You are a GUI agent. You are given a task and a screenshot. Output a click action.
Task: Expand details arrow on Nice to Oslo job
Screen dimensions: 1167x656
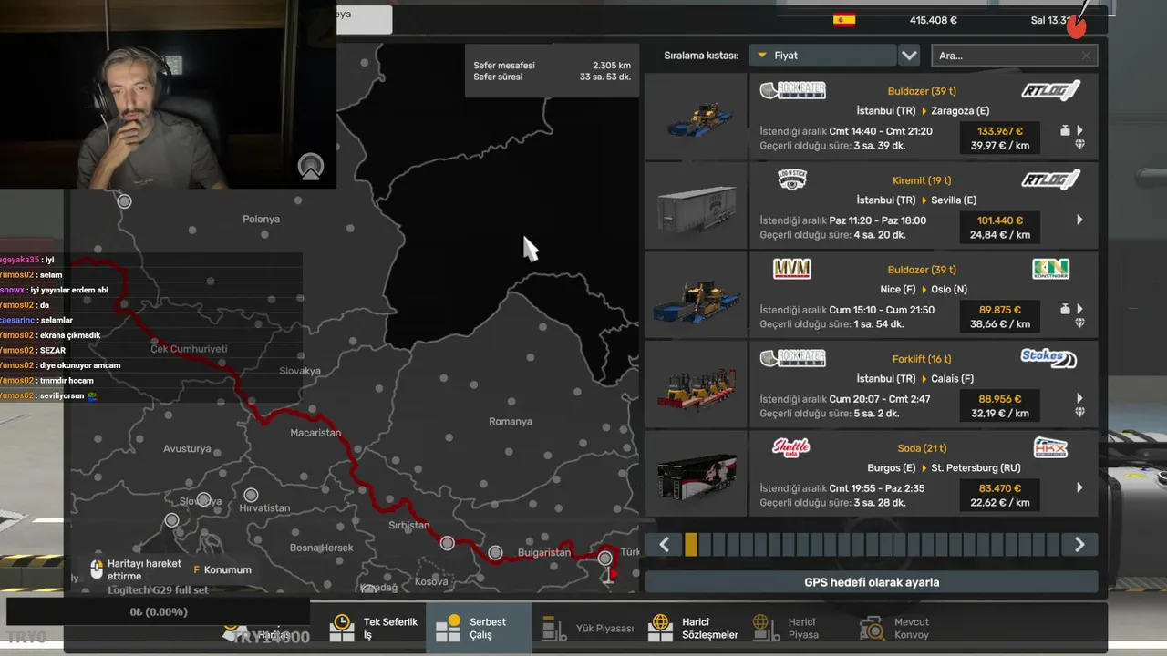[1079, 309]
